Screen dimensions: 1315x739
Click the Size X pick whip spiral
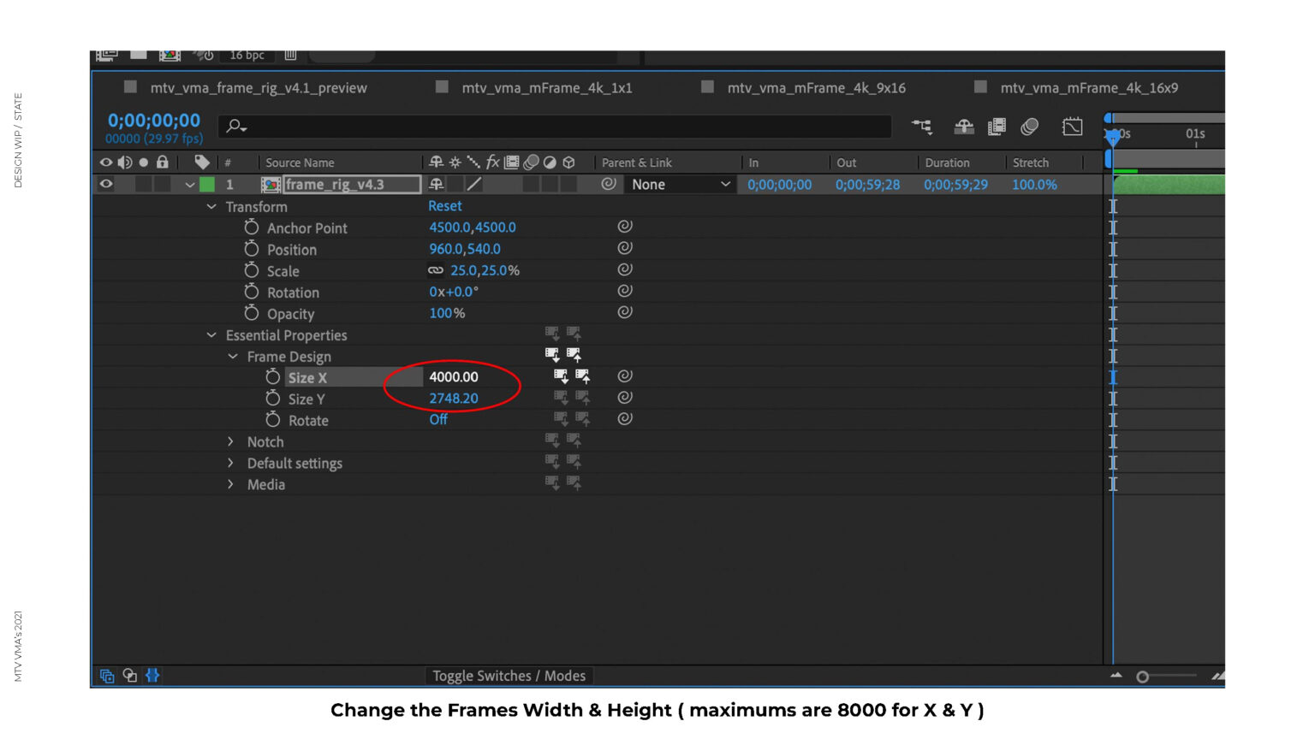coord(625,375)
